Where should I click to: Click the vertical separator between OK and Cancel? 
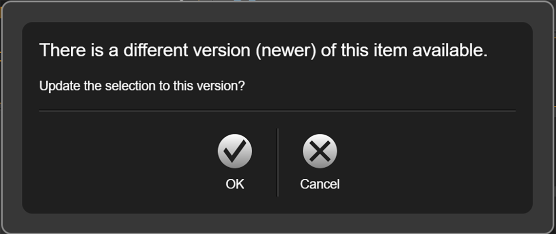pos(278,162)
